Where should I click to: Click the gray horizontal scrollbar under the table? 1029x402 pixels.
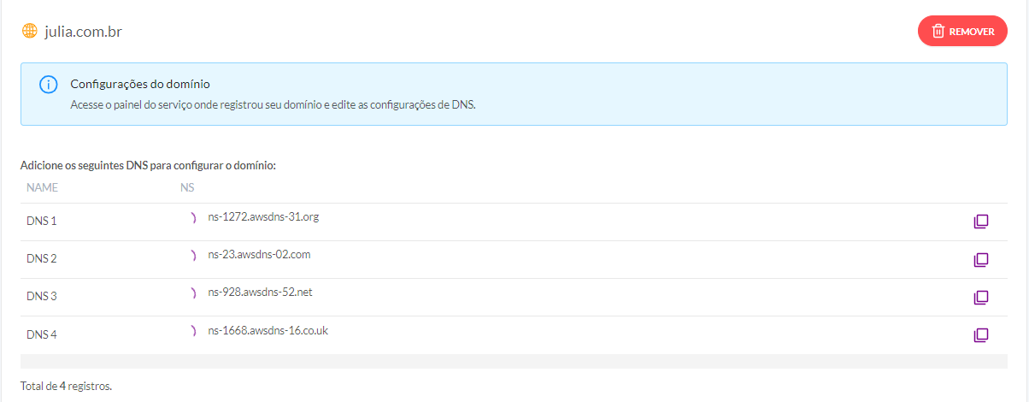(514, 361)
